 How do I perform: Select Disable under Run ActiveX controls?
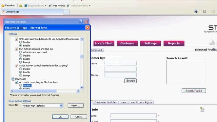tap(21, 56)
